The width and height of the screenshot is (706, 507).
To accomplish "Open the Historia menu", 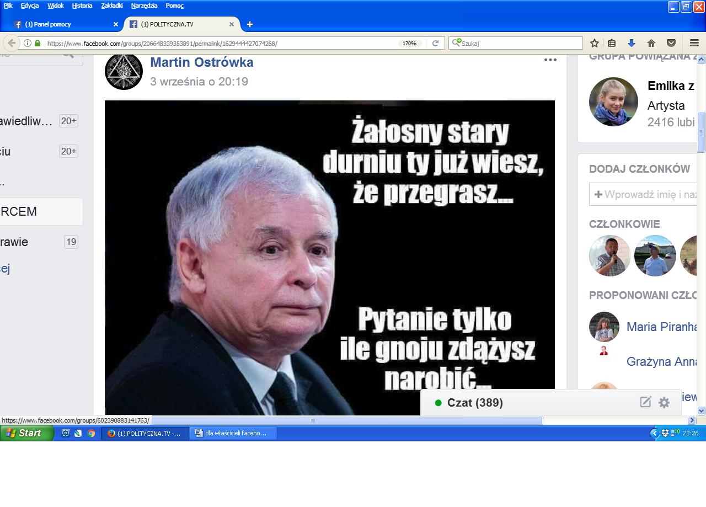I will (x=82, y=6).
